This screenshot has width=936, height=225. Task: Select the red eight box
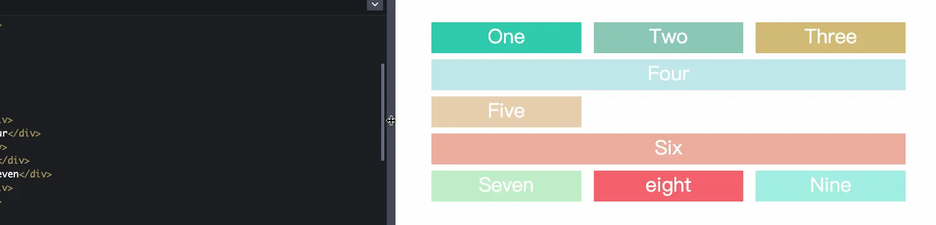(668, 186)
